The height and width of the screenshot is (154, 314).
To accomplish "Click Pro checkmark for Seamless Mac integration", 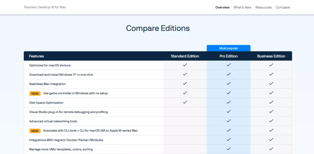I will pyautogui.click(x=228, y=84).
